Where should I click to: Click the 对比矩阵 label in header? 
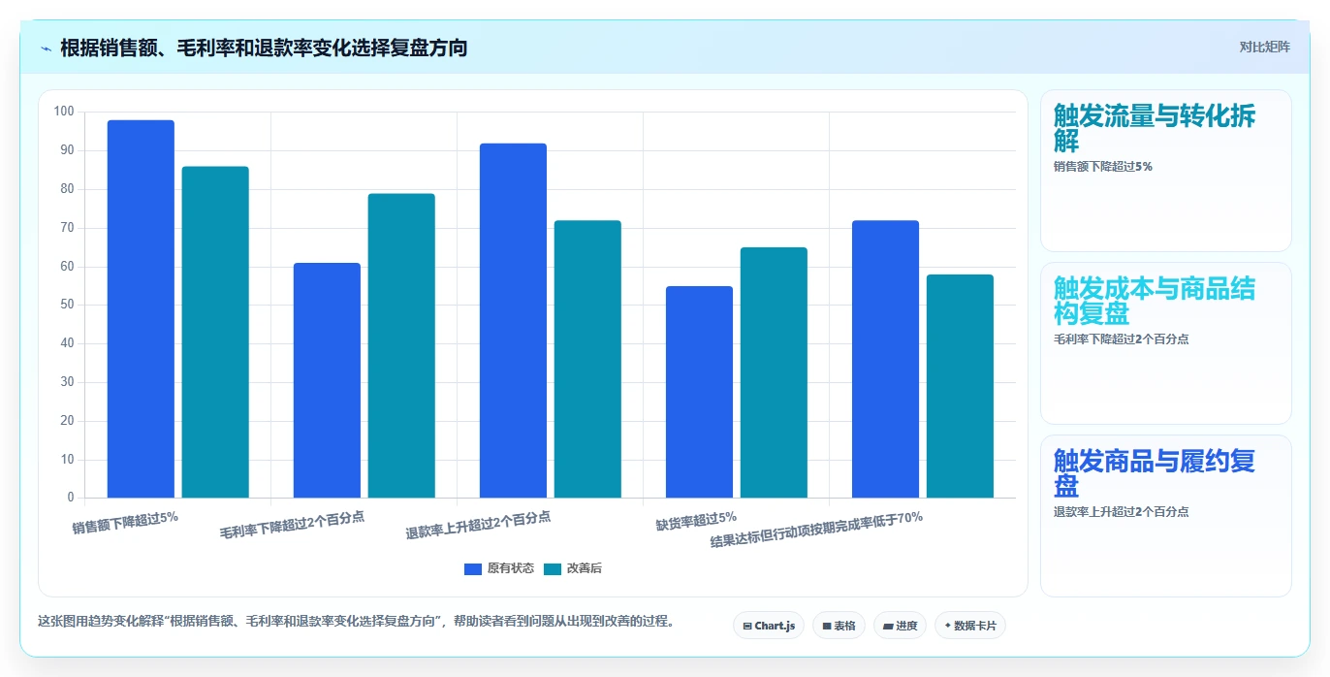pyautogui.click(x=1264, y=48)
